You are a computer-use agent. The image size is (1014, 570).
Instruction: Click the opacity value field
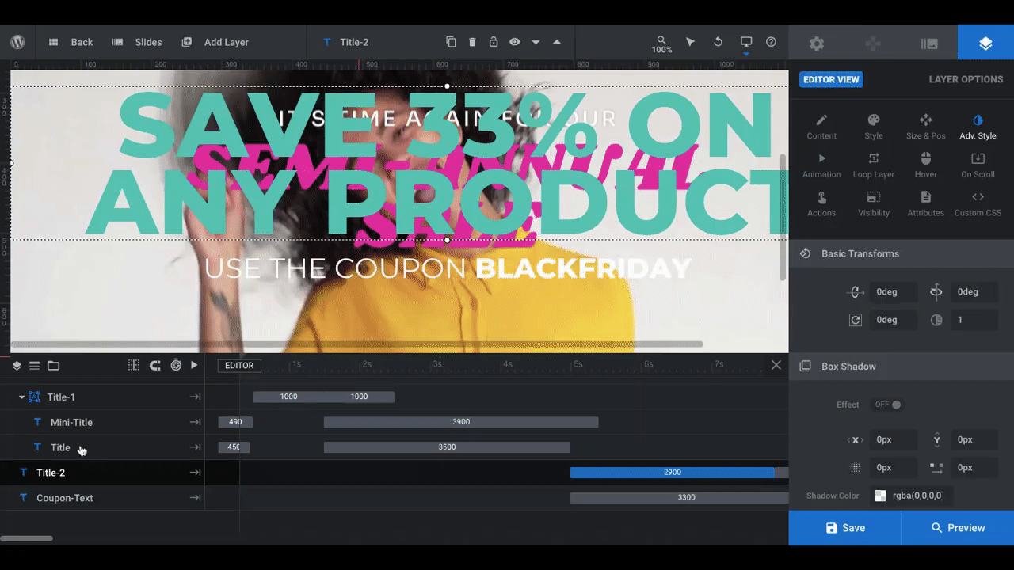coord(974,320)
